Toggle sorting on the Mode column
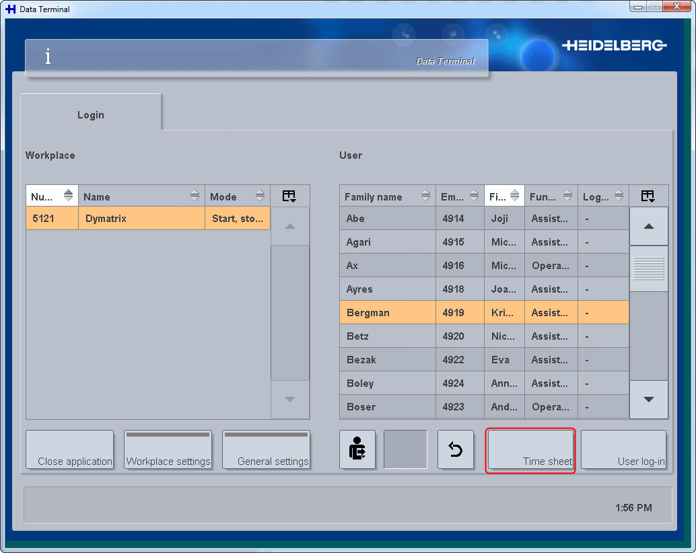 [x=259, y=196]
